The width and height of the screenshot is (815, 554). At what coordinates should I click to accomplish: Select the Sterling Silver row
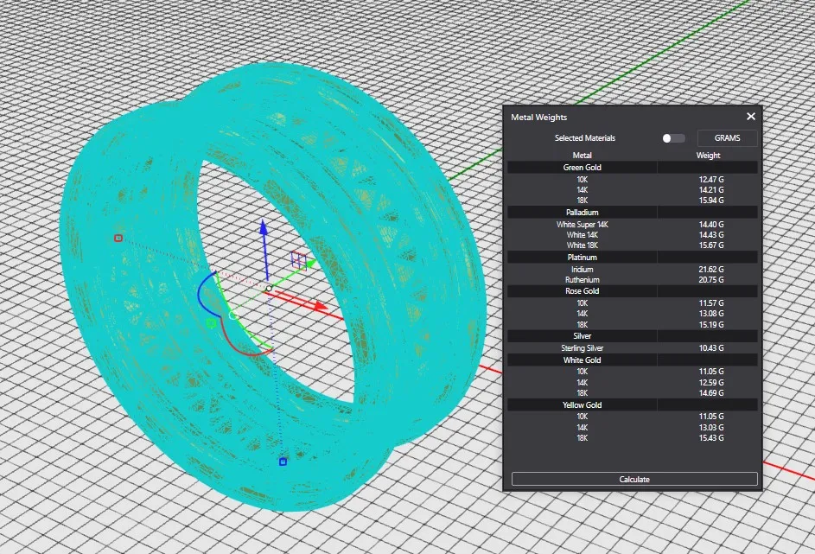click(582, 348)
